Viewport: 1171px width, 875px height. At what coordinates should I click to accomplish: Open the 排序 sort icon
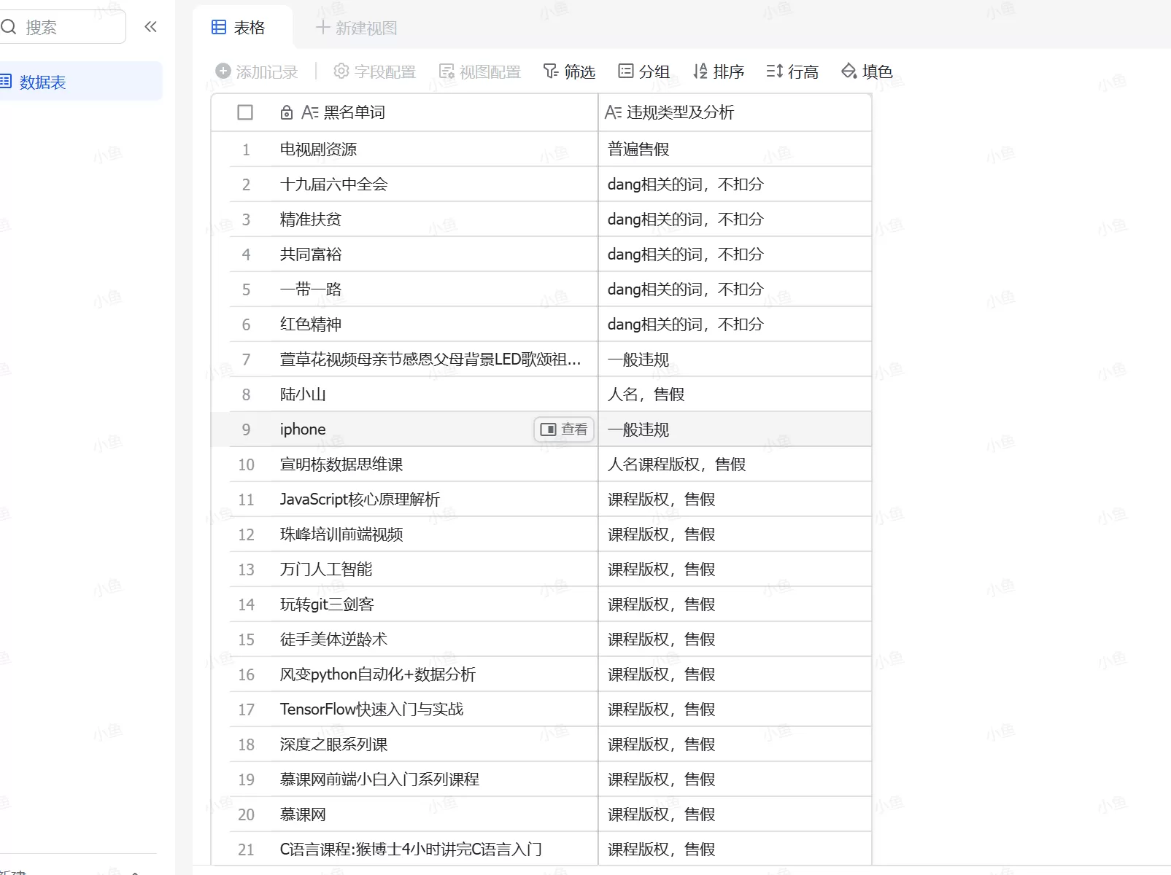click(x=699, y=71)
